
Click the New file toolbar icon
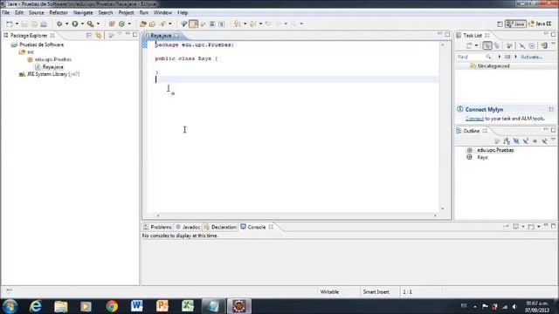click(x=10, y=24)
